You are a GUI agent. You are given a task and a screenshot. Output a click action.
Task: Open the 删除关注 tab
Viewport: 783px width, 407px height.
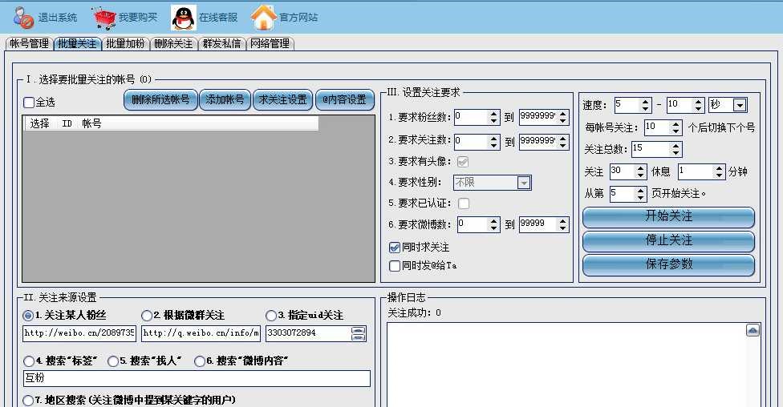(x=173, y=44)
